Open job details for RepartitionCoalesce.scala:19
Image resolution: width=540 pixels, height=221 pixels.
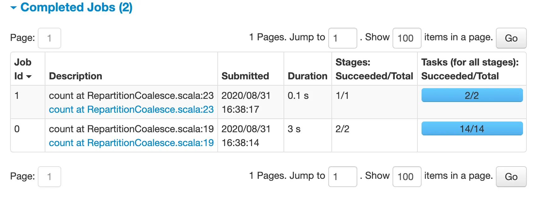(x=131, y=143)
